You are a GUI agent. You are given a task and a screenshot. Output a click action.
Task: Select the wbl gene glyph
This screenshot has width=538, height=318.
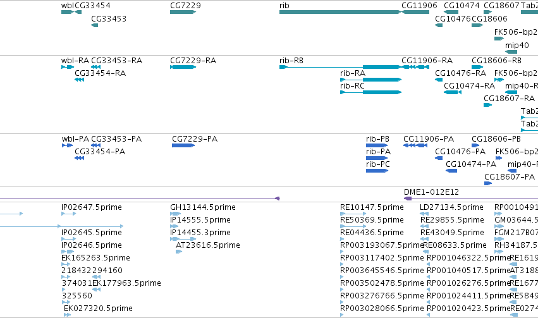coord(68,12)
